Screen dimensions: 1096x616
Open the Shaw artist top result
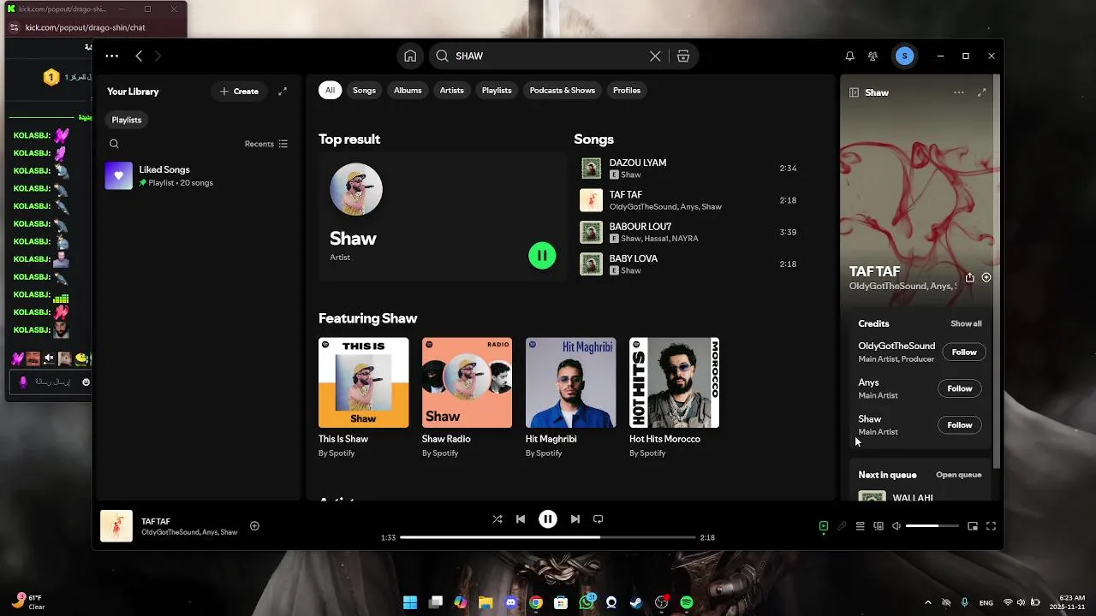[x=442, y=216]
